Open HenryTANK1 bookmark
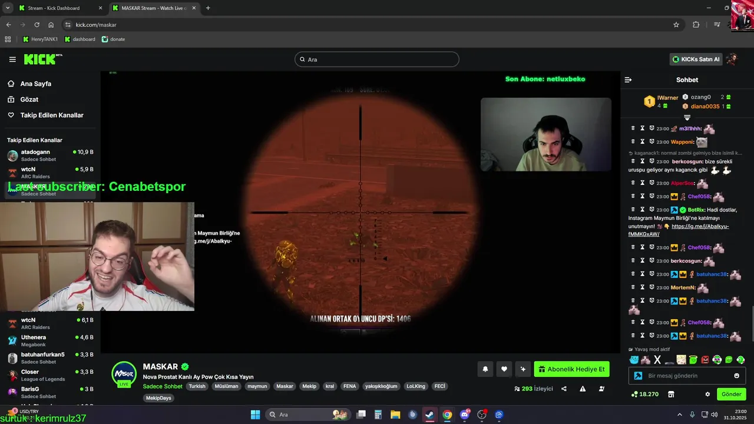Viewport: 754px width, 424px height. [40, 39]
